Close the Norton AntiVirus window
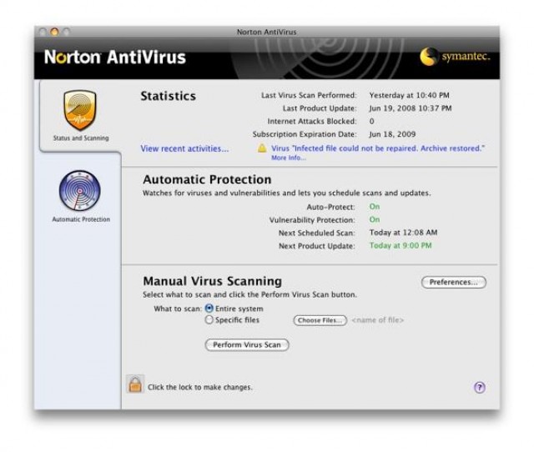The image size is (534, 452). 43,32
